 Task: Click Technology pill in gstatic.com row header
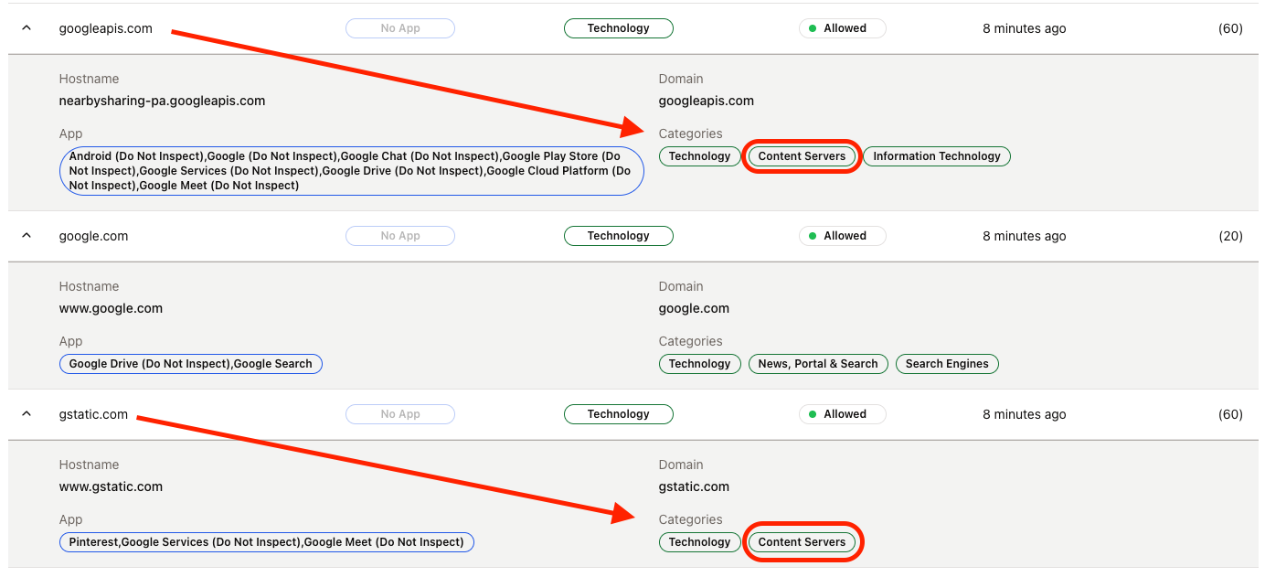(x=619, y=414)
